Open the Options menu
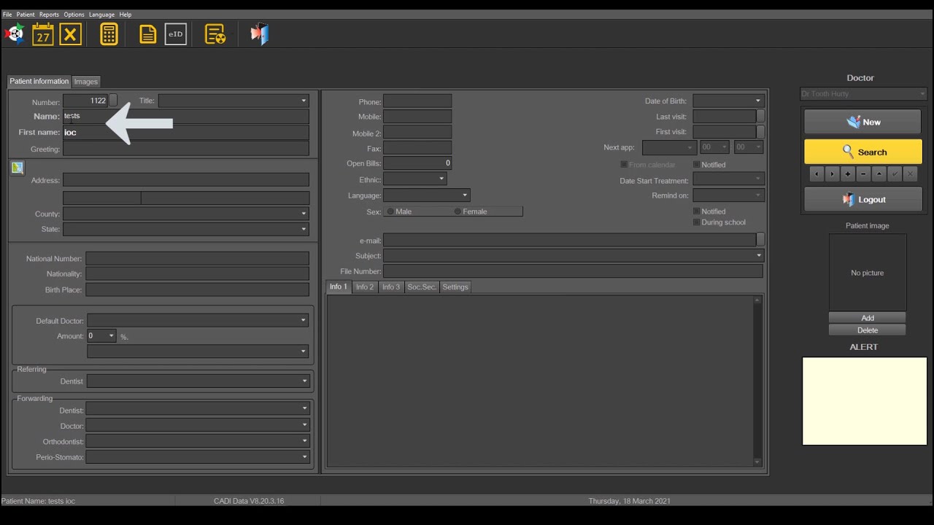 coord(74,15)
